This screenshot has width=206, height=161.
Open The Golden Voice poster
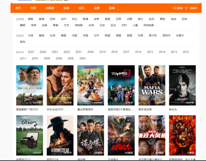tap(30, 85)
